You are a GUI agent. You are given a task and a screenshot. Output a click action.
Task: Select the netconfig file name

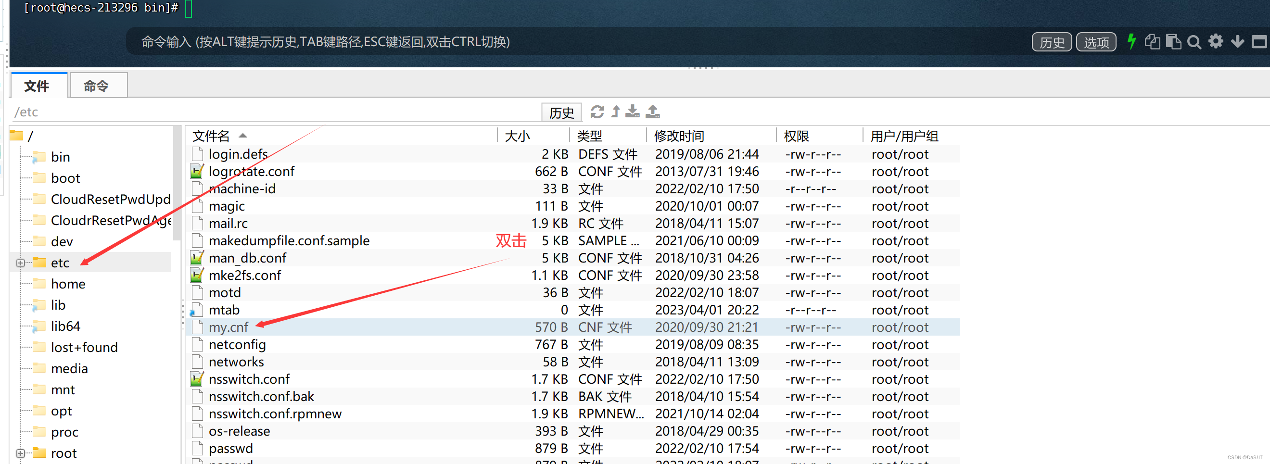click(x=237, y=344)
